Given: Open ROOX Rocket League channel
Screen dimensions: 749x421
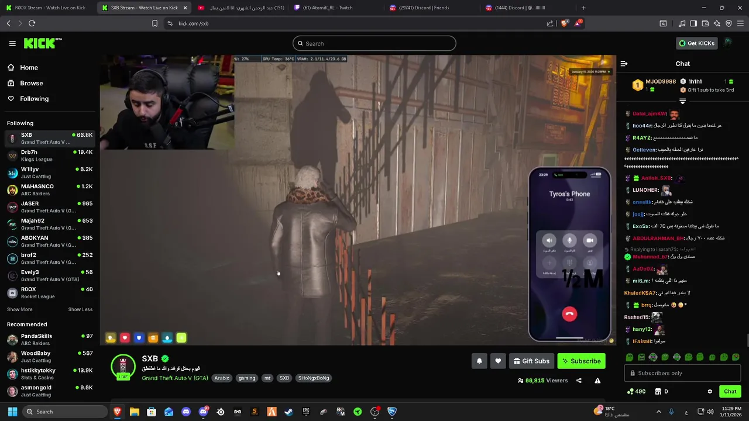Looking at the screenshot, I should point(50,293).
